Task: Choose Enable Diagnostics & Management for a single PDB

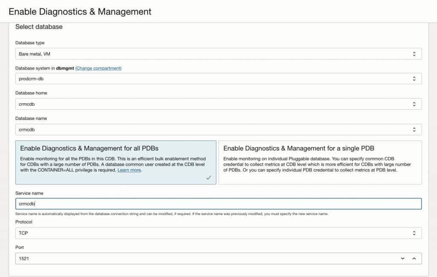Action: (320, 162)
